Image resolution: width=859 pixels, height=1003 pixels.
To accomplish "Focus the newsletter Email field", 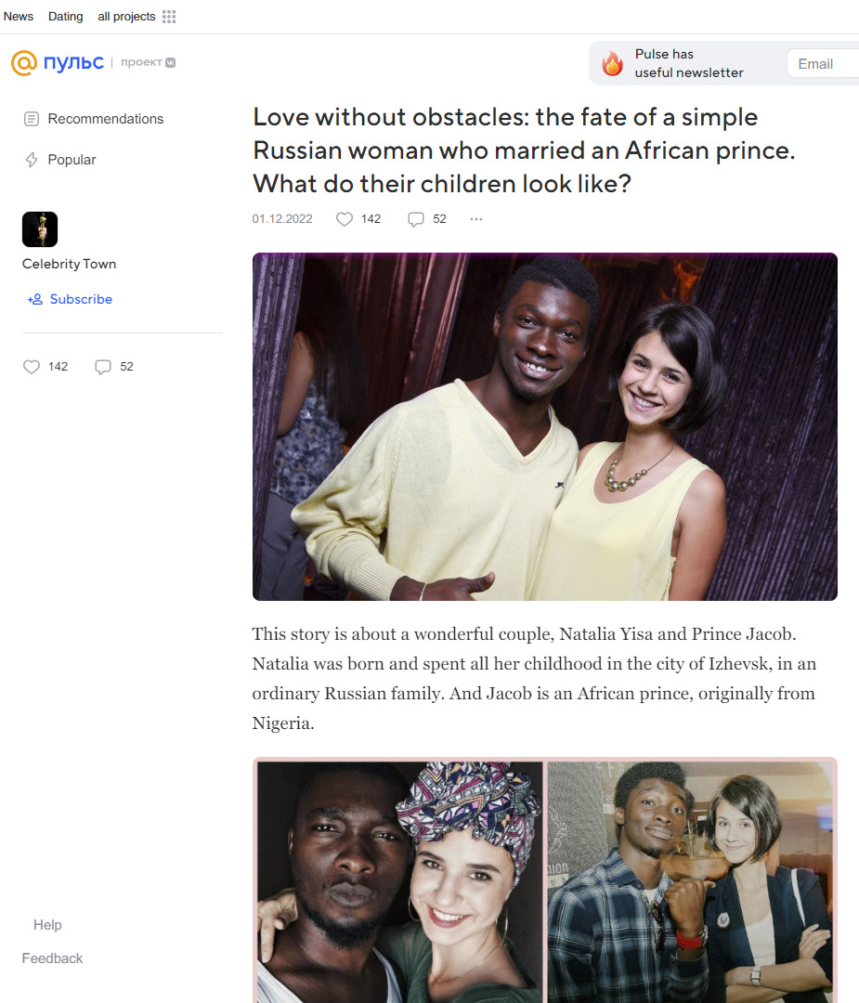I will [823, 64].
